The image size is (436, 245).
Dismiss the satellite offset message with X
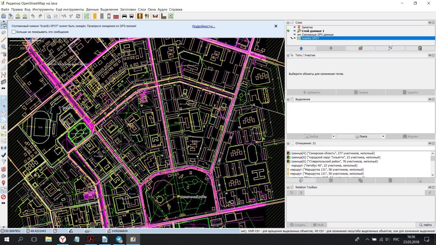point(276,26)
